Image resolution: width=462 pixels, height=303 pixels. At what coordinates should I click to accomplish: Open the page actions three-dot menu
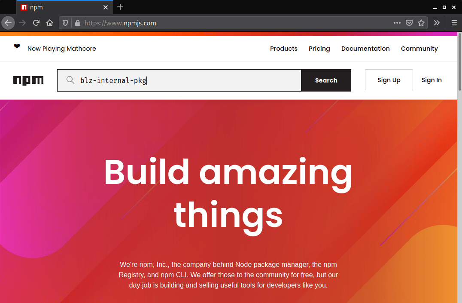click(397, 23)
